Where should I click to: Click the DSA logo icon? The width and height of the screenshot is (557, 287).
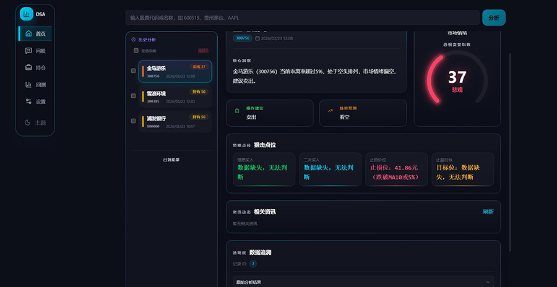click(x=26, y=14)
